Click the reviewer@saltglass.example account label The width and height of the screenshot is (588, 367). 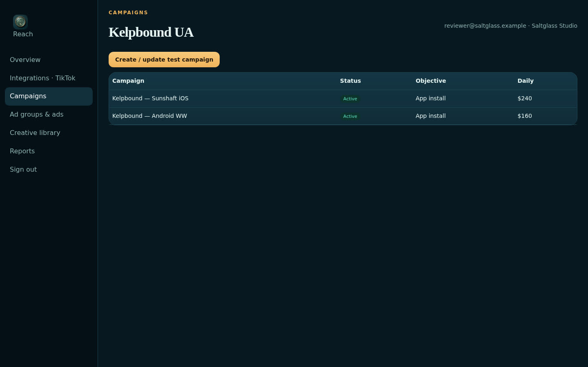point(511,26)
